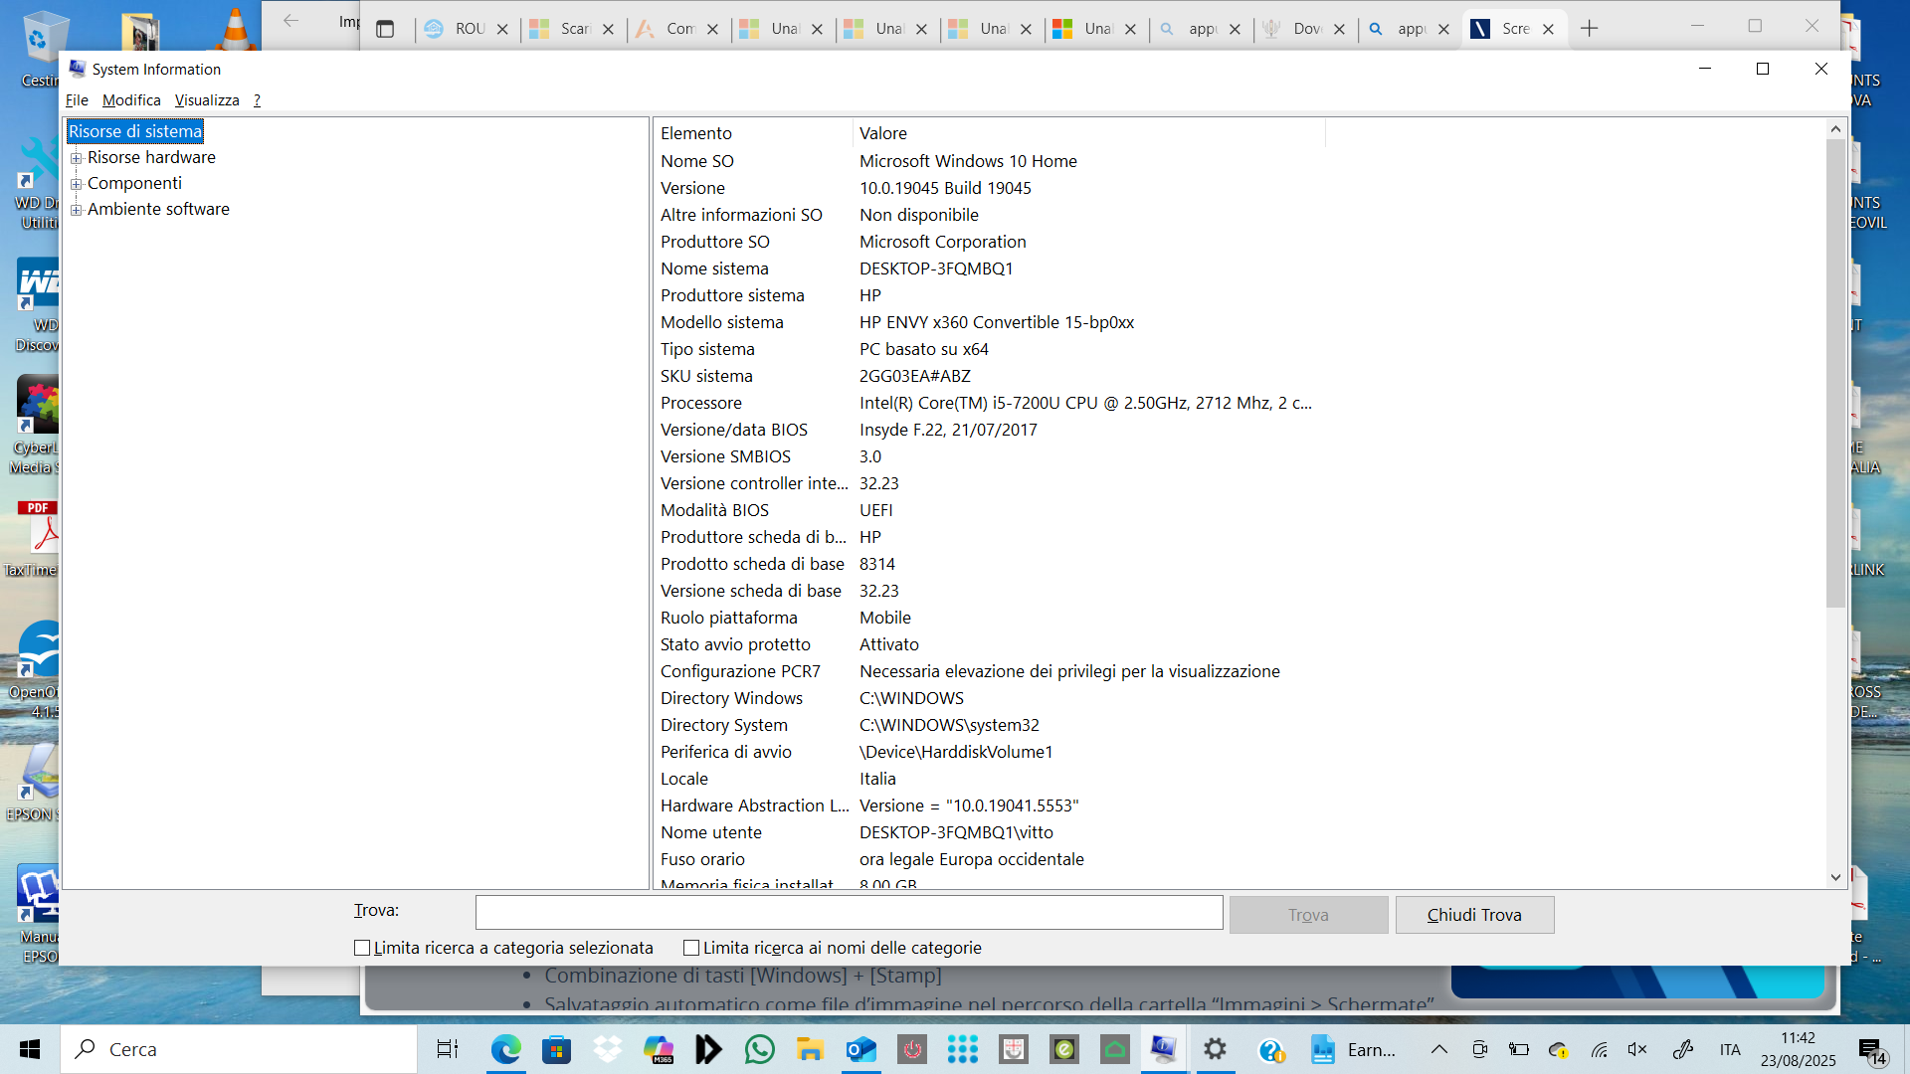This screenshot has height=1074, width=1910.
Task: Select the Modalità BIOS row
Action: [990, 510]
